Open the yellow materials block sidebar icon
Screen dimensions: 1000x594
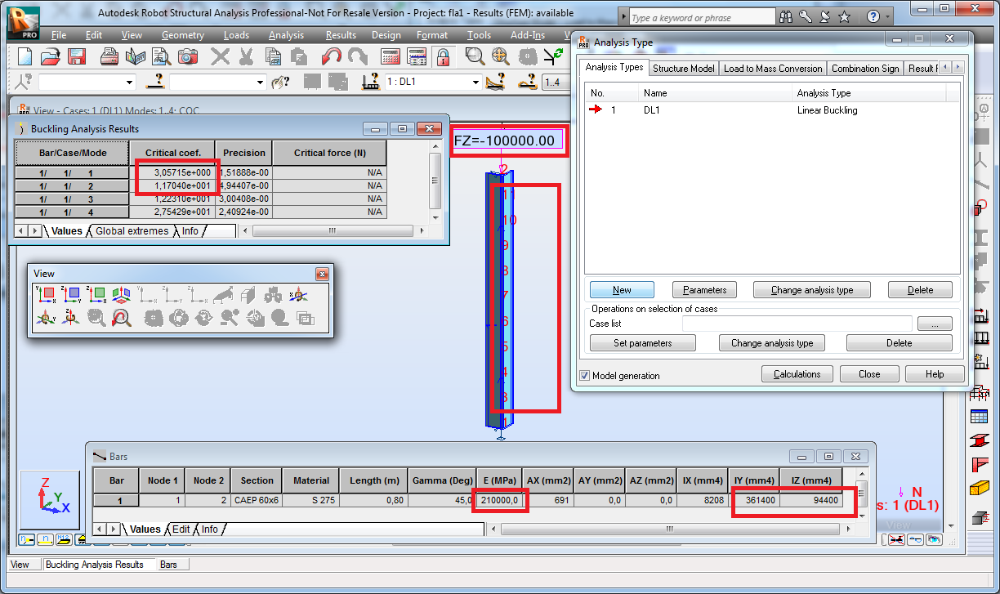[979, 489]
